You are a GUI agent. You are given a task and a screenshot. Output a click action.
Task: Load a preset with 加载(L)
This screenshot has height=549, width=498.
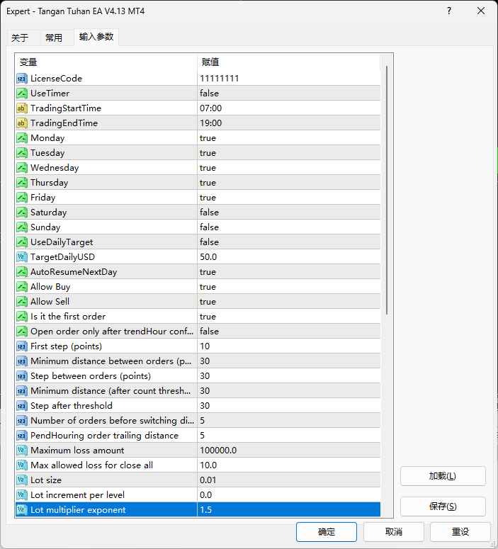443,476
